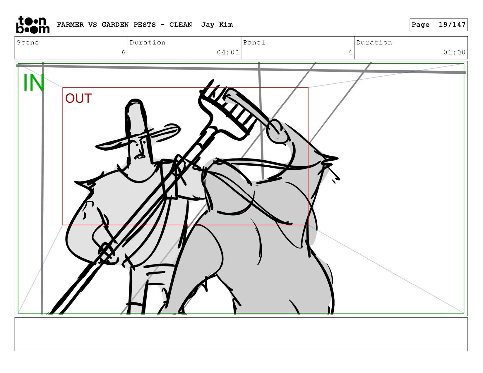Select the title 'FARMER VS GARDEN PESTS - CLEAN'
The image size is (483, 373).
click(x=124, y=25)
